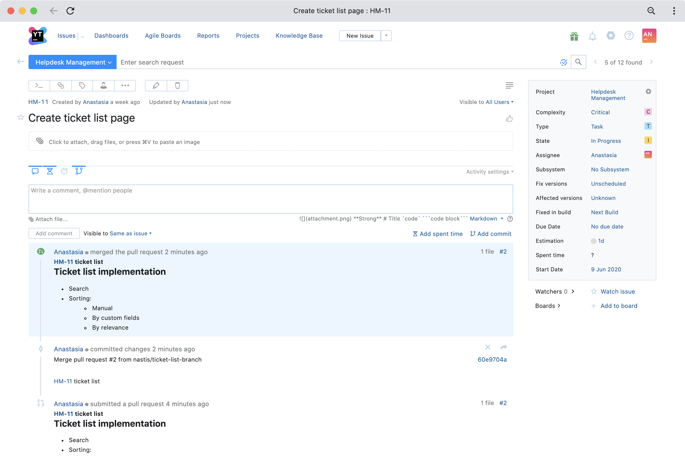Click the magnifier search button
The width and height of the screenshot is (685, 457).
[579, 62]
